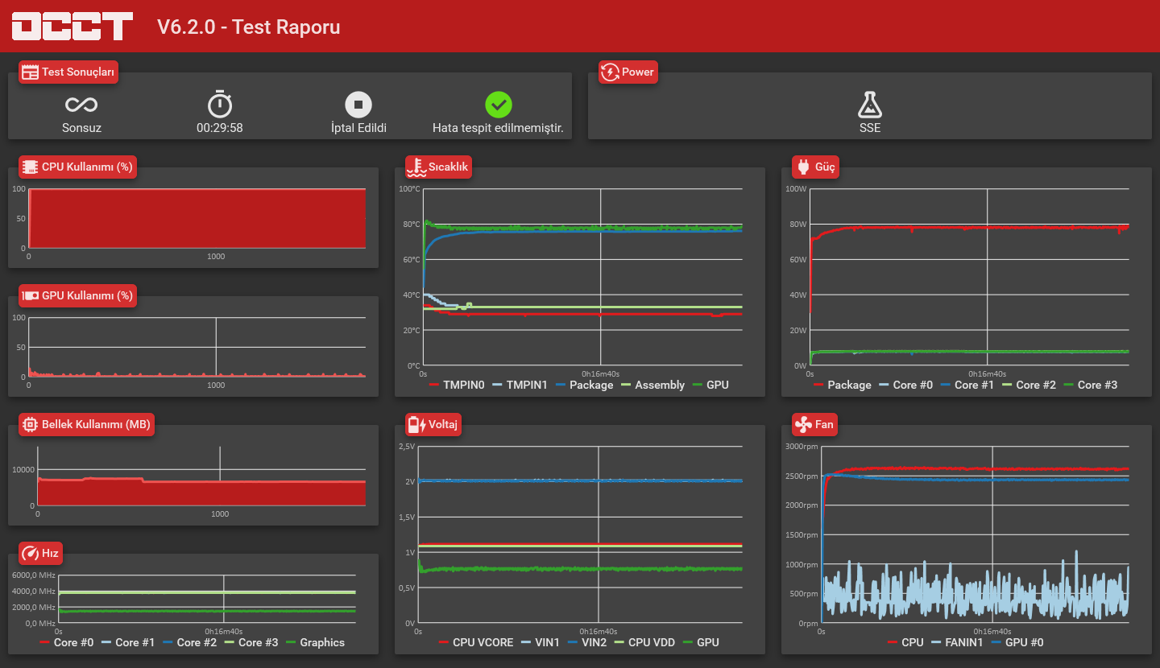Click the infinity Sonsuz icon
1160x668 pixels.
click(81, 105)
